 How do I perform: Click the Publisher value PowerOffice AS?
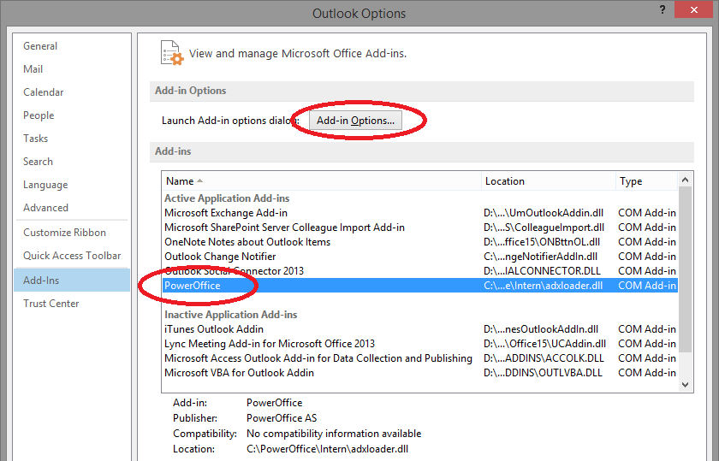coord(282,418)
